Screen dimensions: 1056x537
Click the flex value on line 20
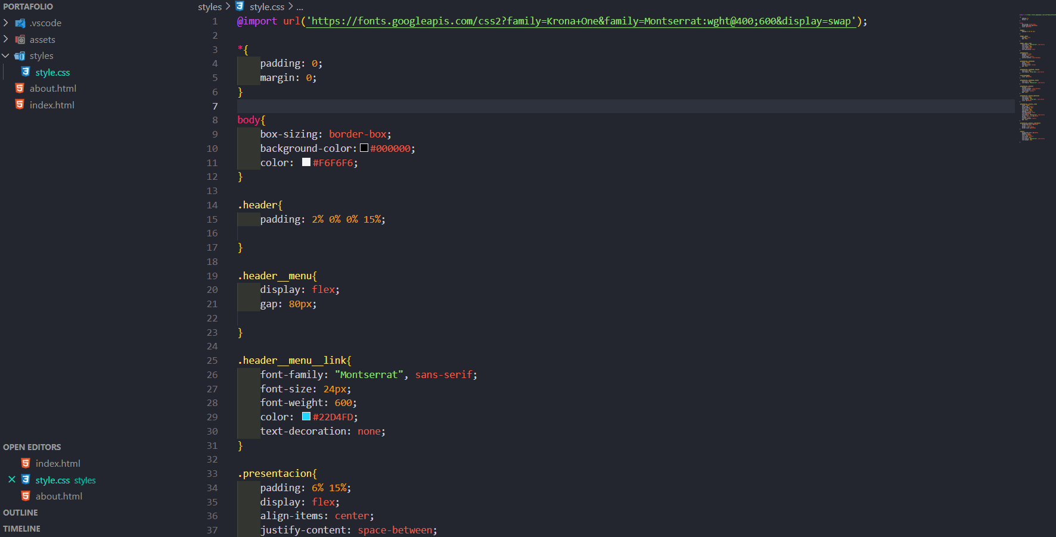point(323,290)
